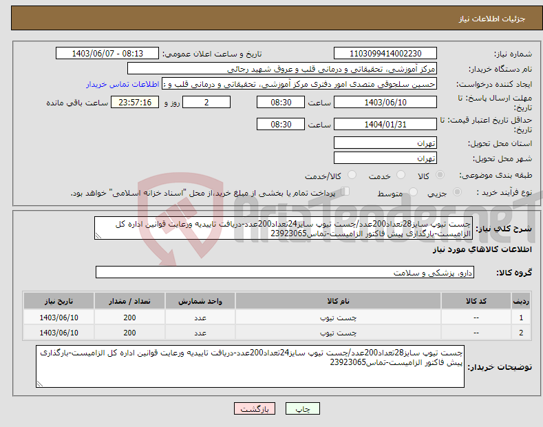Toggle the اسناد خزانه اسلامی payment checkbox
The height and width of the screenshot is (427, 543).
point(345,191)
